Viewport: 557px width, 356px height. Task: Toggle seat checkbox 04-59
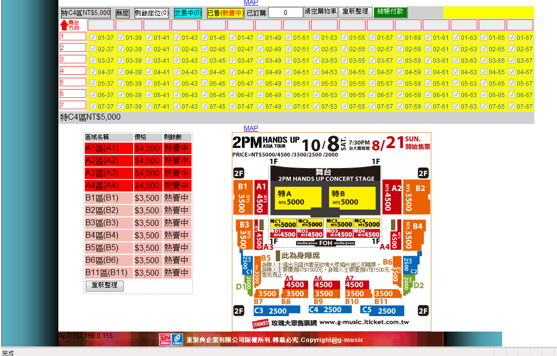(x=400, y=72)
